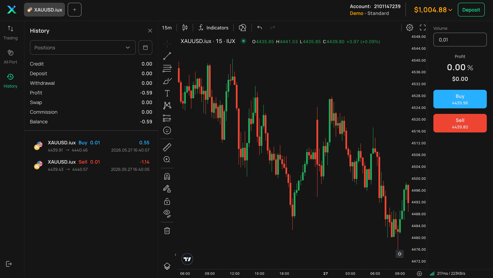Open the candlestick chart type selector
This screenshot has height=278, width=493.
185,28
